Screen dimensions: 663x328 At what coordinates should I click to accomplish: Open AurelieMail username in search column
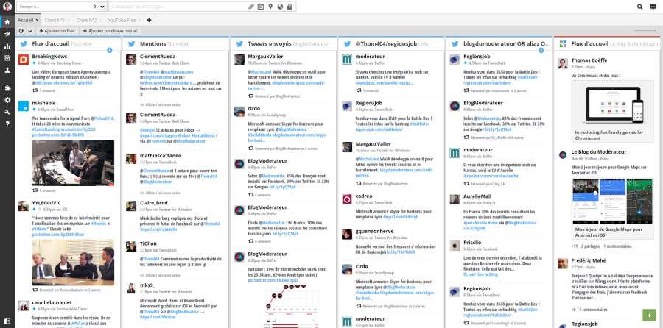(477, 196)
